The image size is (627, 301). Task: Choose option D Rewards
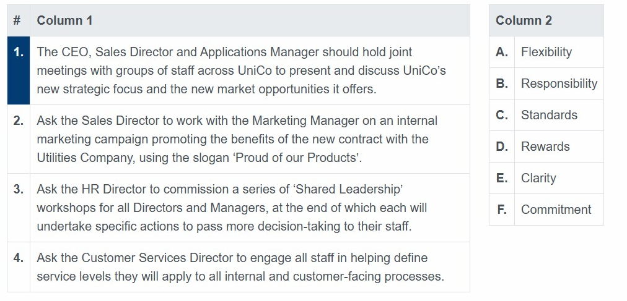tap(559, 146)
